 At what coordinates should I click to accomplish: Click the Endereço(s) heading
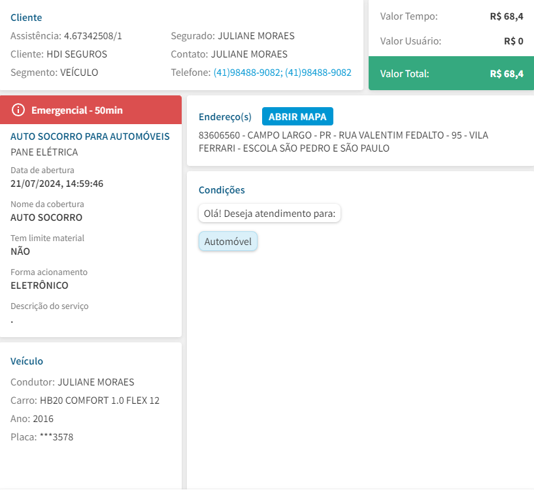(225, 117)
